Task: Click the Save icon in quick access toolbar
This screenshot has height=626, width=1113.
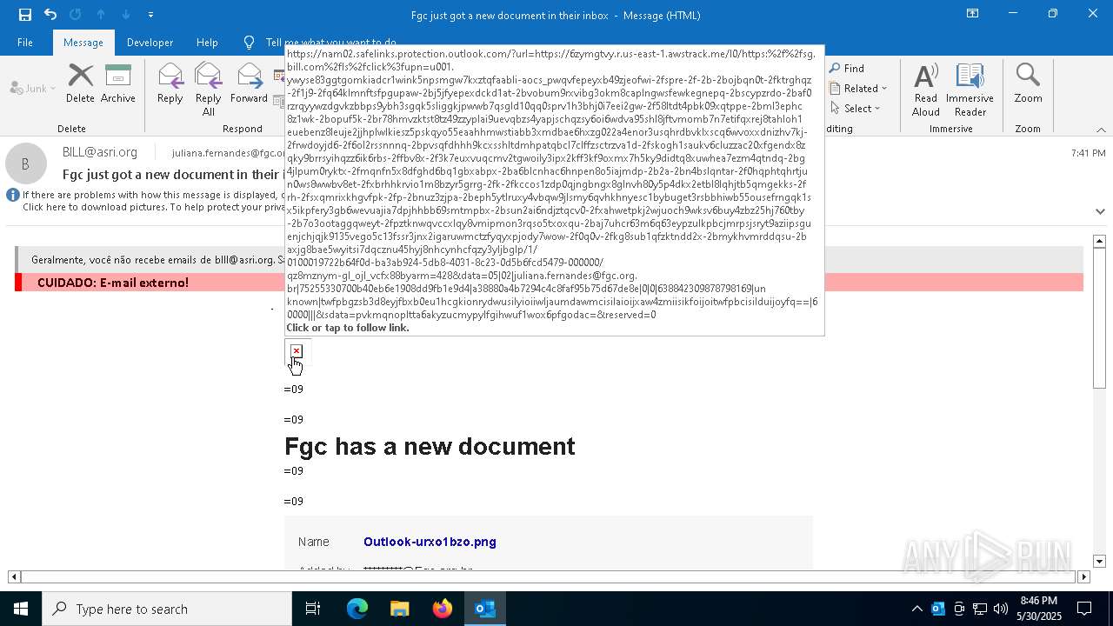Action: (x=24, y=15)
